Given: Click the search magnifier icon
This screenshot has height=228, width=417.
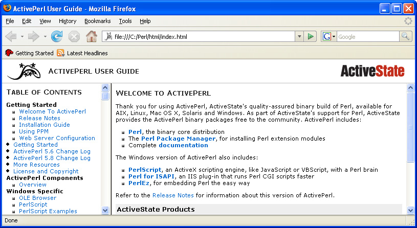Looking at the screenshot, I should tap(405, 36).
